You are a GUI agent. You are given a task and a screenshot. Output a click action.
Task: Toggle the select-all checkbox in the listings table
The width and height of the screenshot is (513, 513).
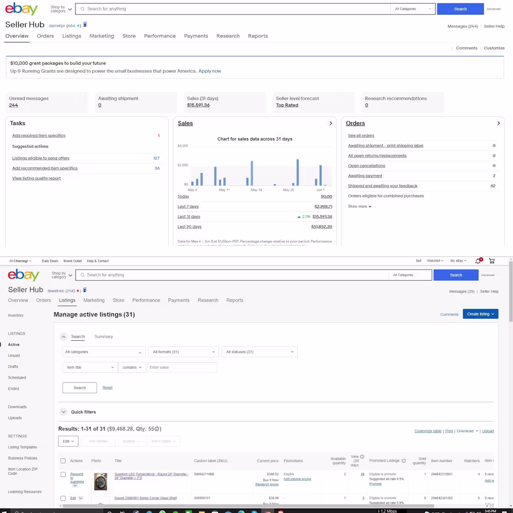click(x=63, y=461)
